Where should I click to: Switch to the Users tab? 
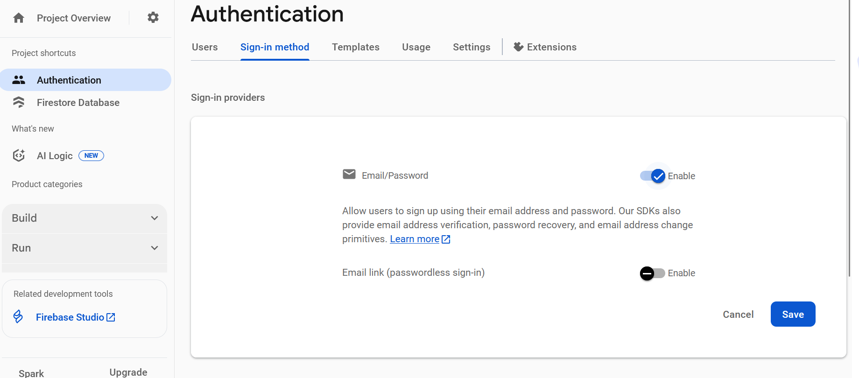click(x=204, y=47)
